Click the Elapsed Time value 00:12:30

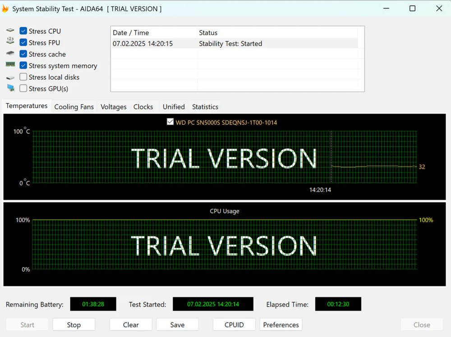(x=338, y=304)
